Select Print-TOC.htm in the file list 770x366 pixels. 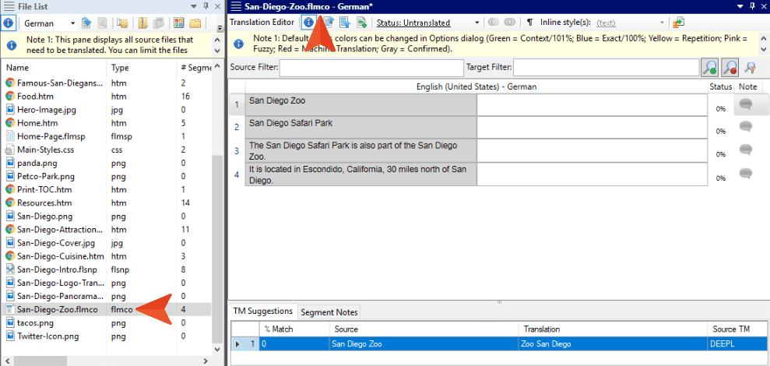click(107, 189)
